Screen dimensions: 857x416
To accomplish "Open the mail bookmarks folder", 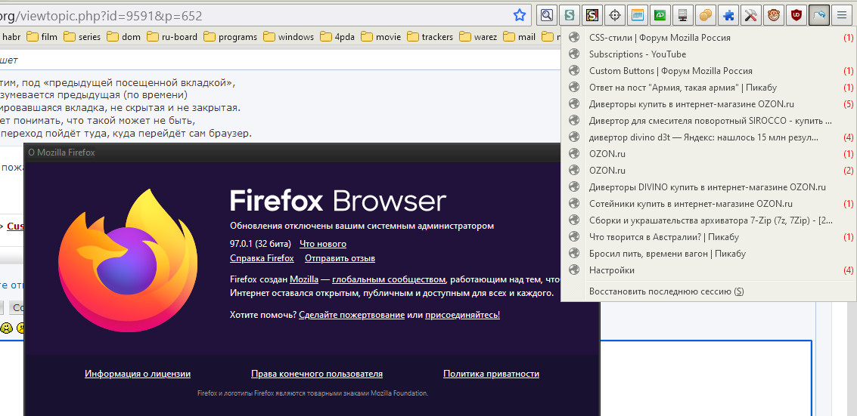I will [x=520, y=37].
